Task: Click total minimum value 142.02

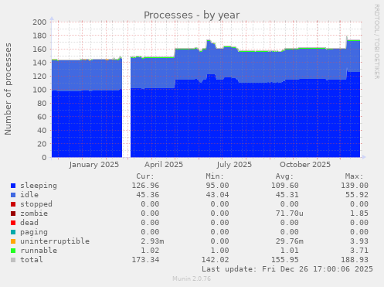Action: (215, 260)
